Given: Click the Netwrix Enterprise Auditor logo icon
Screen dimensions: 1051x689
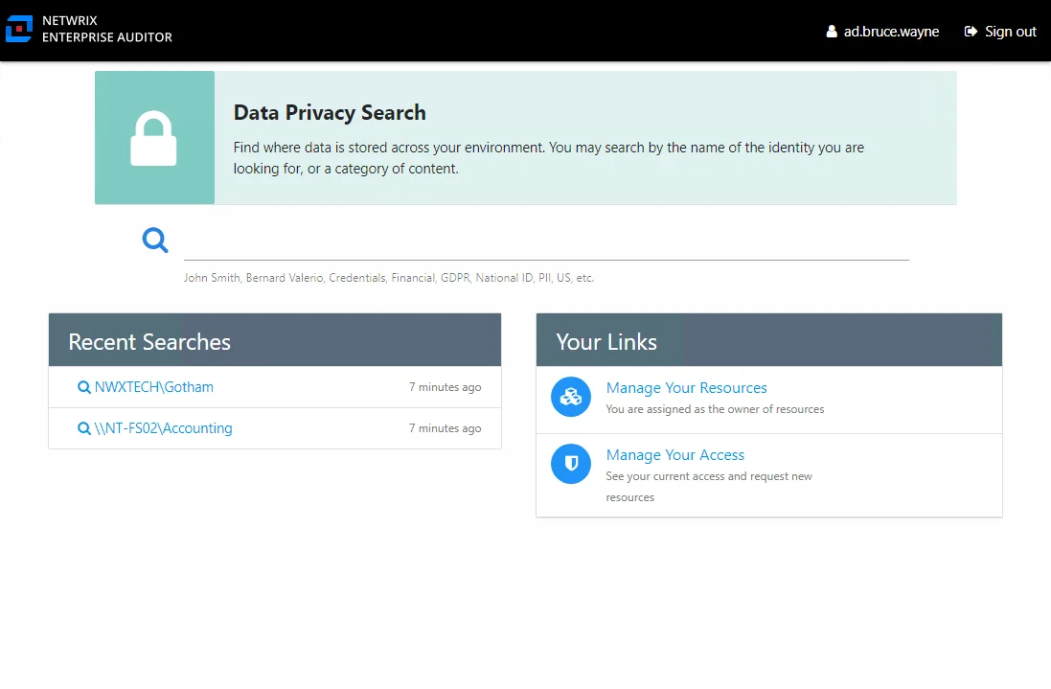Looking at the screenshot, I should (x=19, y=29).
